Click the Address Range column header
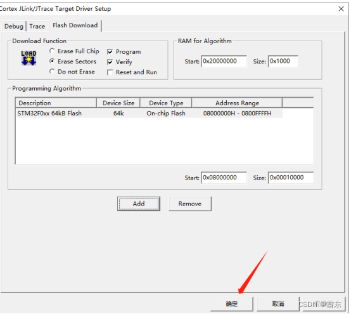The width and height of the screenshot is (351, 314). point(237,103)
